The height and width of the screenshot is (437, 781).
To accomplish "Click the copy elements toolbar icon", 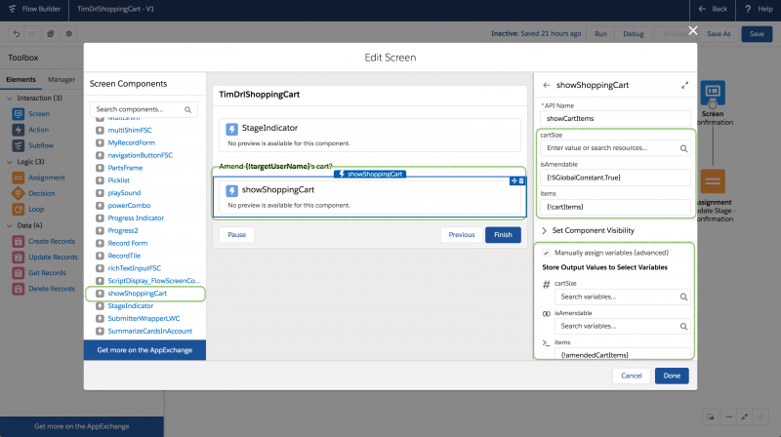I will click(51, 34).
